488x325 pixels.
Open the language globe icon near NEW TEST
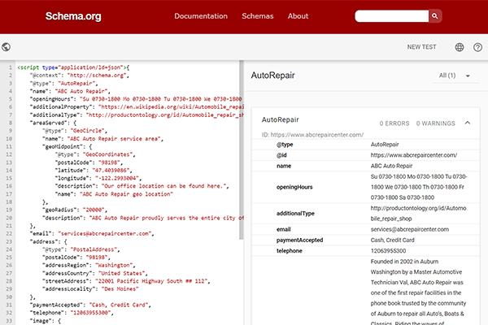click(460, 47)
